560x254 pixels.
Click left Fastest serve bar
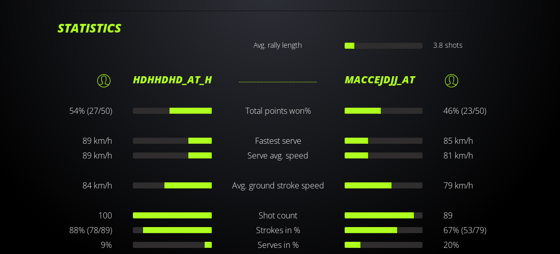pos(172,141)
